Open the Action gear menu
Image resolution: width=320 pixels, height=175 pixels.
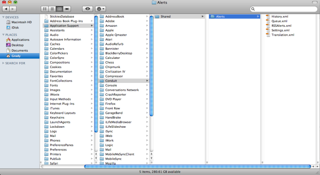100,9
